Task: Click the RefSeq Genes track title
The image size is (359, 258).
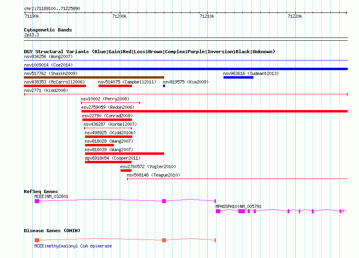Action: 41,191
